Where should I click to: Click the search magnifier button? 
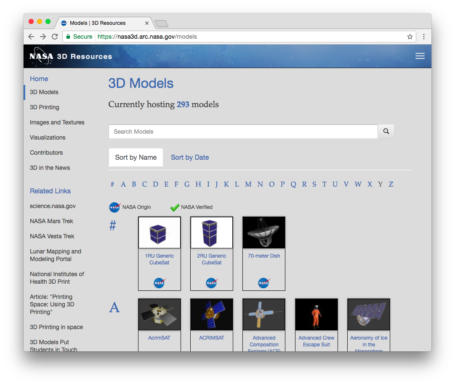point(386,132)
